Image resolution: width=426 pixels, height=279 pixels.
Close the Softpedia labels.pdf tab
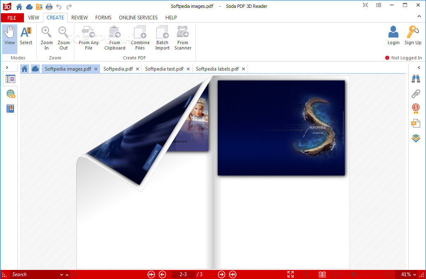pyautogui.click(x=243, y=69)
